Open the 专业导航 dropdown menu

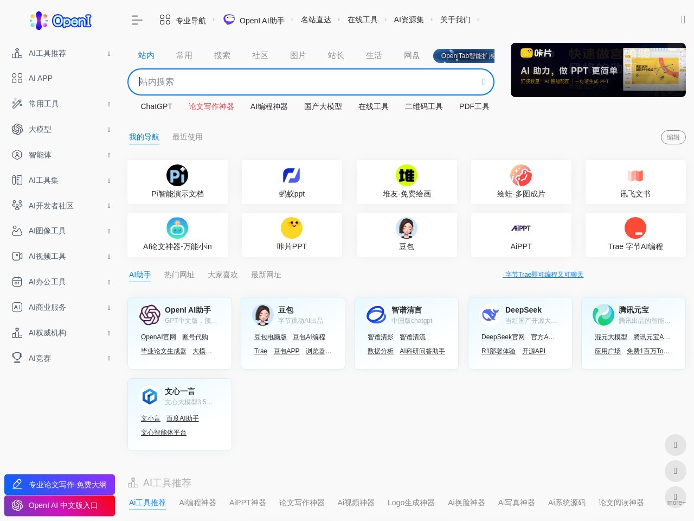pos(183,21)
